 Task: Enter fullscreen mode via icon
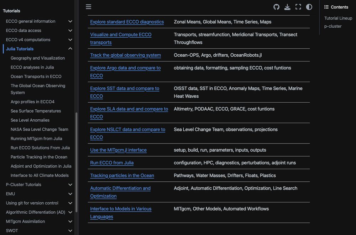(x=298, y=7)
